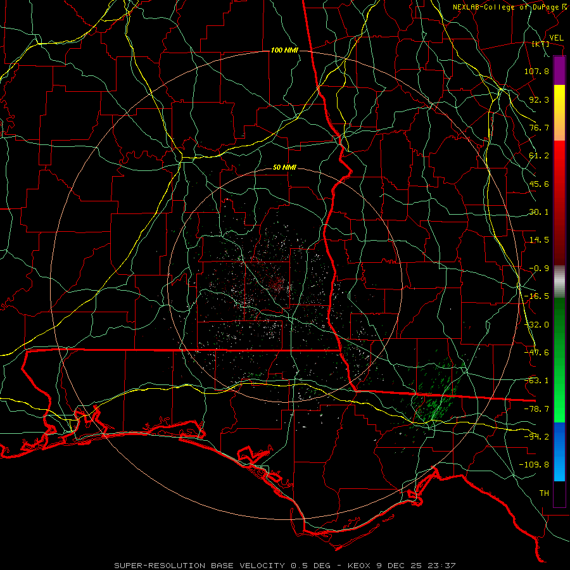Click the gray near-zero segment of color bar
Image resolution: width=570 pixels, height=570 pixels.
click(559, 282)
